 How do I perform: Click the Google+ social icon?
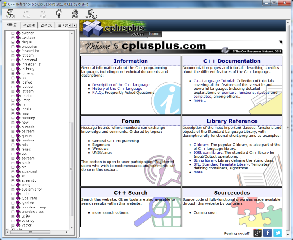pyautogui.click(x=257, y=233)
